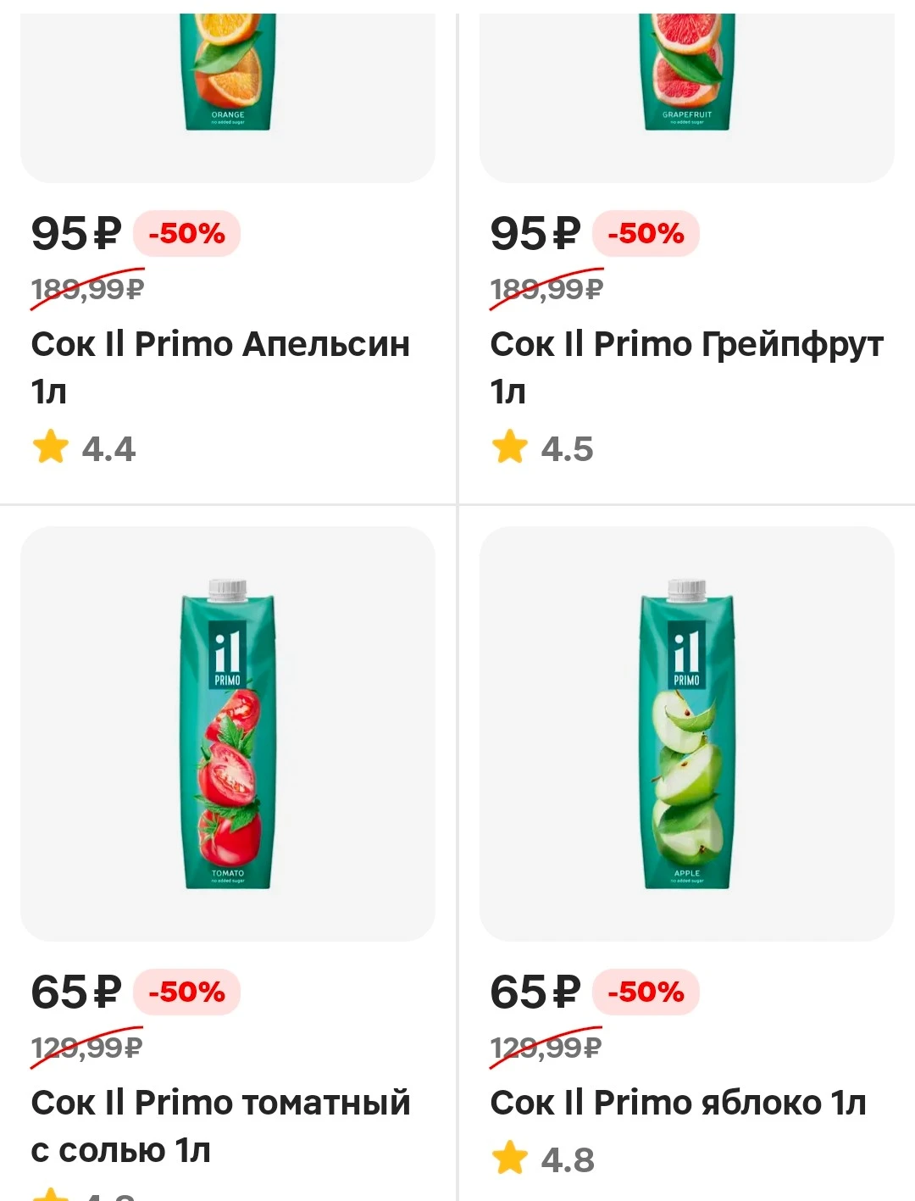Tap the crossed-out 189,99₽ price for grapefruit

coord(546,289)
